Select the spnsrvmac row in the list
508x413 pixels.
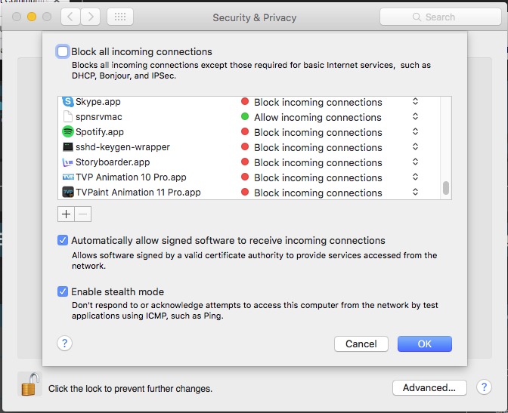click(249, 116)
